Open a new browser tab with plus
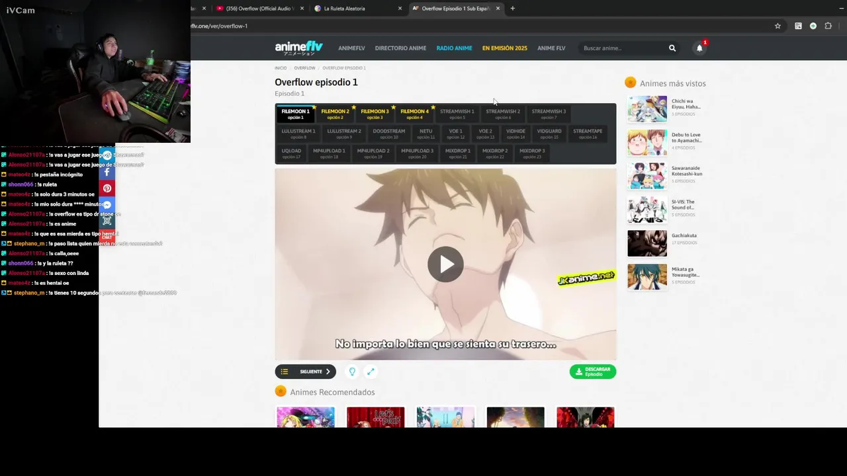The image size is (847, 476). click(x=512, y=9)
